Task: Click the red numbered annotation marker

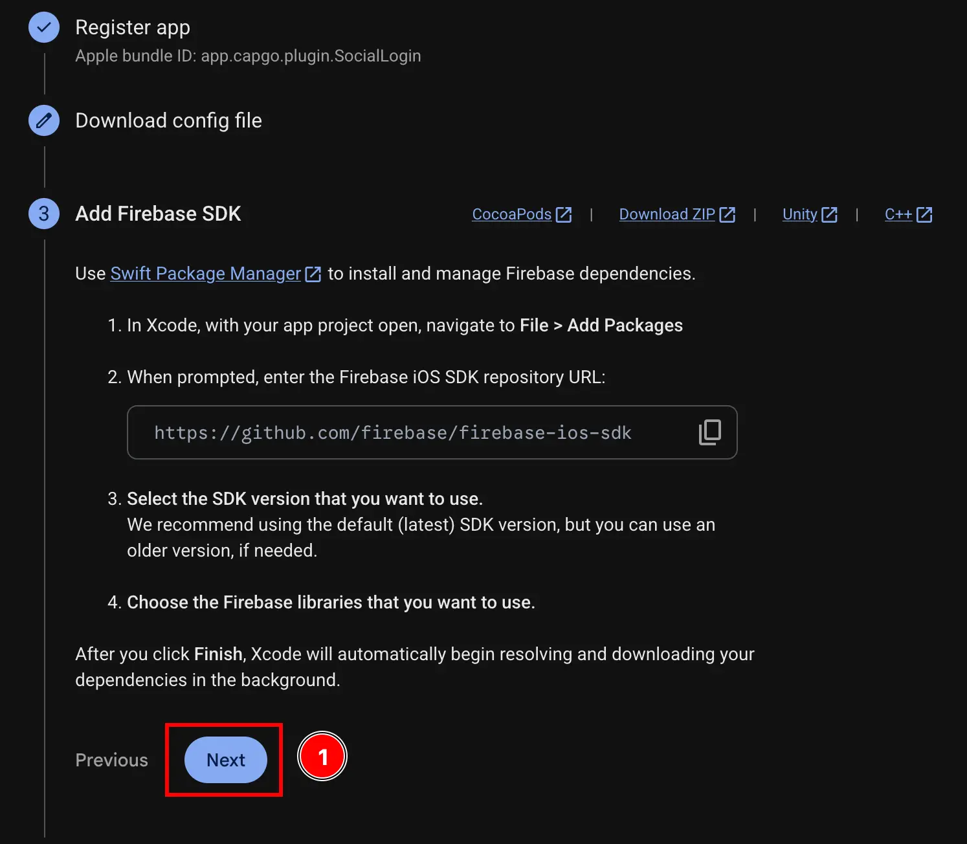Action: (x=322, y=756)
